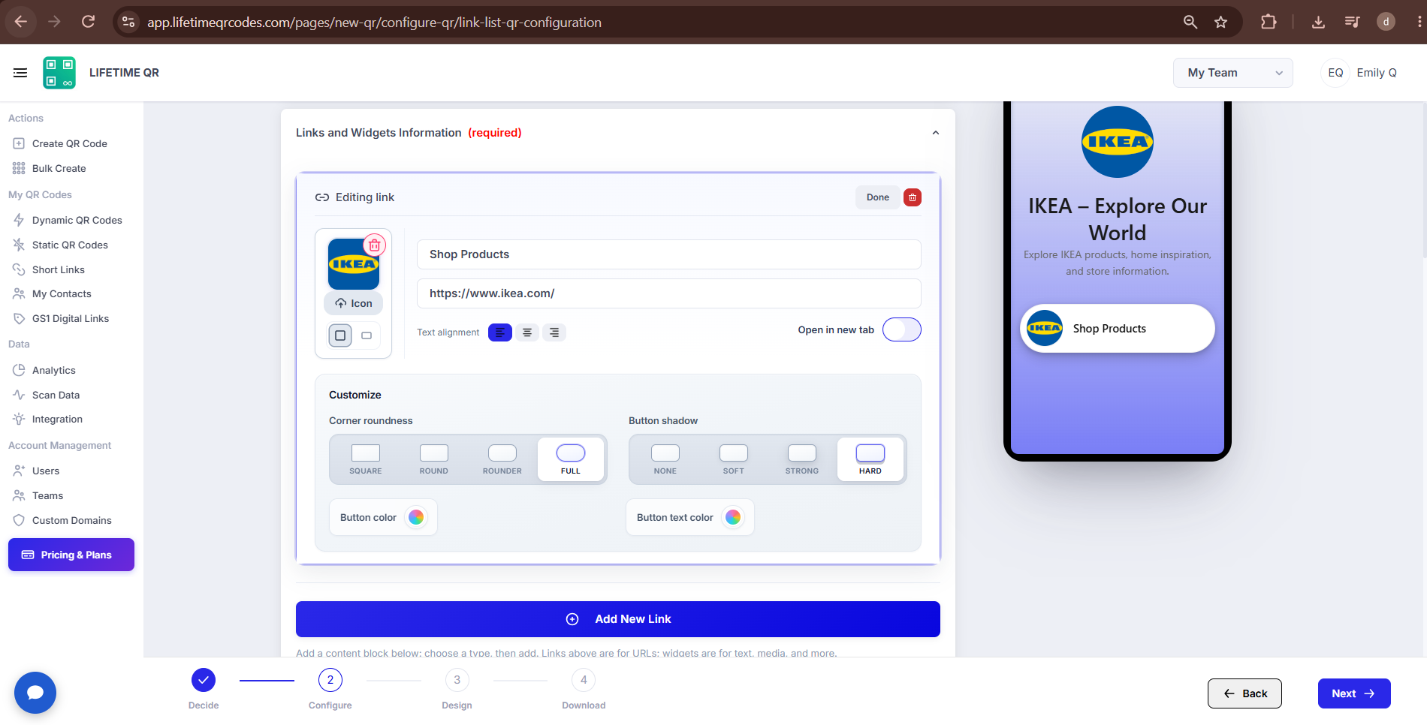Select SQUARE corner roundness
Viewport: 1427px width, 725px height.
pos(366,459)
